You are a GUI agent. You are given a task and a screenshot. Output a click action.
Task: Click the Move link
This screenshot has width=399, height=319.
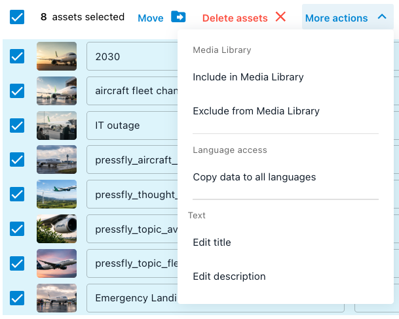point(151,18)
